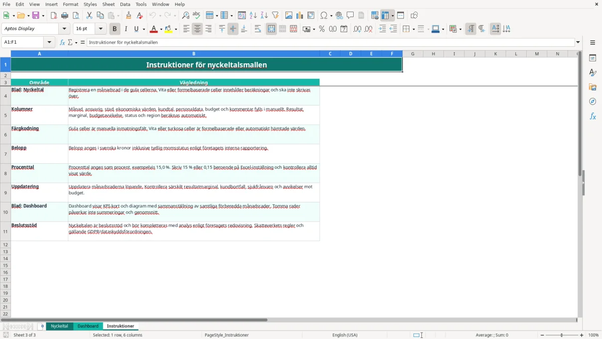Image resolution: width=602 pixels, height=339 pixels.
Task: Click the Insert Hyperlink icon
Action: (339, 16)
